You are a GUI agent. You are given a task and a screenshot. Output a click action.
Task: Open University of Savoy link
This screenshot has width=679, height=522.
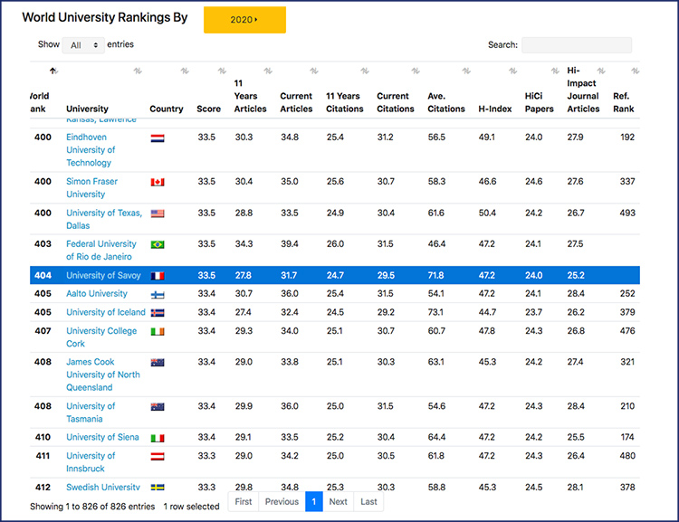tap(103, 275)
